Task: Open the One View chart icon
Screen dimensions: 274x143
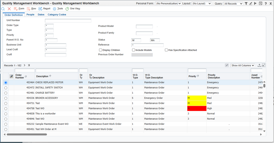Action: 73,9
